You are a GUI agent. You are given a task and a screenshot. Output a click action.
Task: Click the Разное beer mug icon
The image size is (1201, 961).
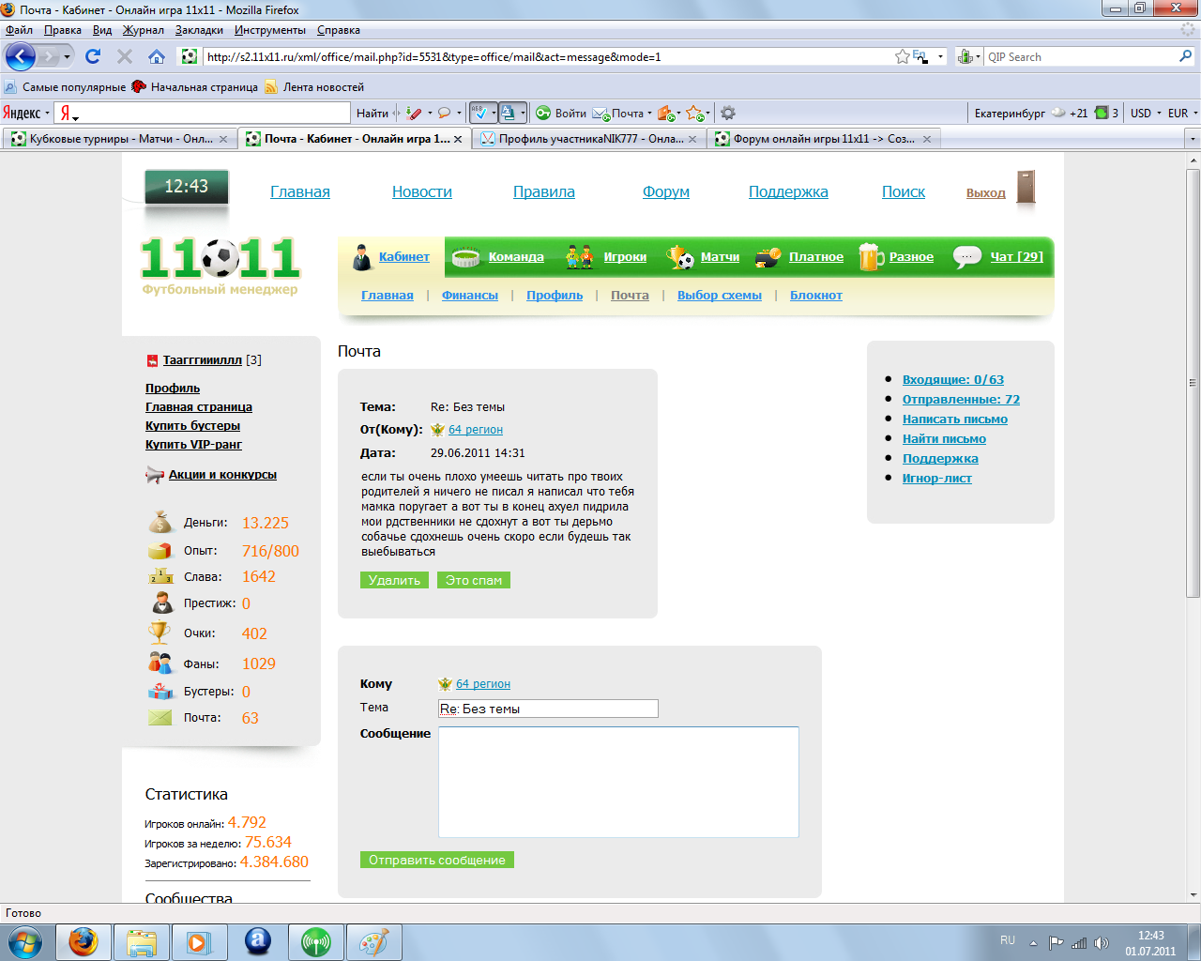pos(871,257)
